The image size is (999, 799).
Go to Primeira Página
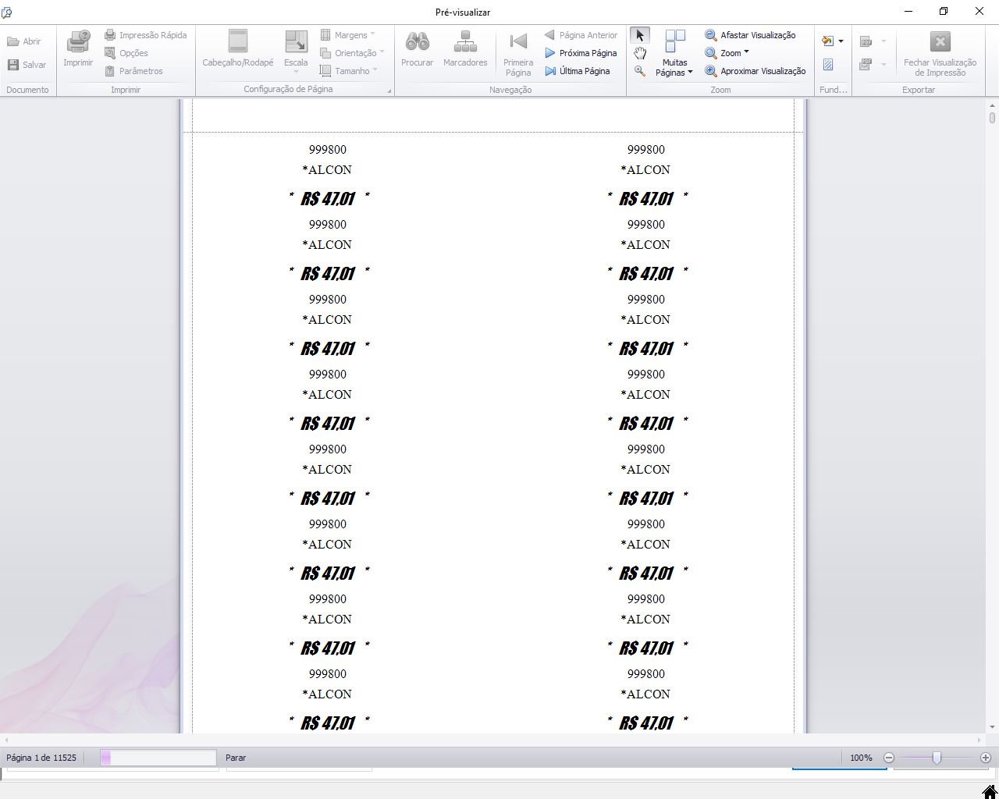[x=518, y=54]
